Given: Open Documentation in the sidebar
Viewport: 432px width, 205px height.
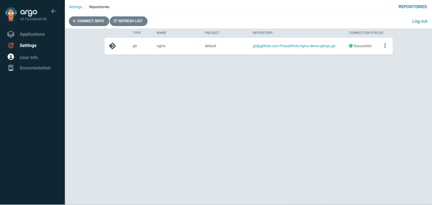Looking at the screenshot, I should [x=35, y=68].
